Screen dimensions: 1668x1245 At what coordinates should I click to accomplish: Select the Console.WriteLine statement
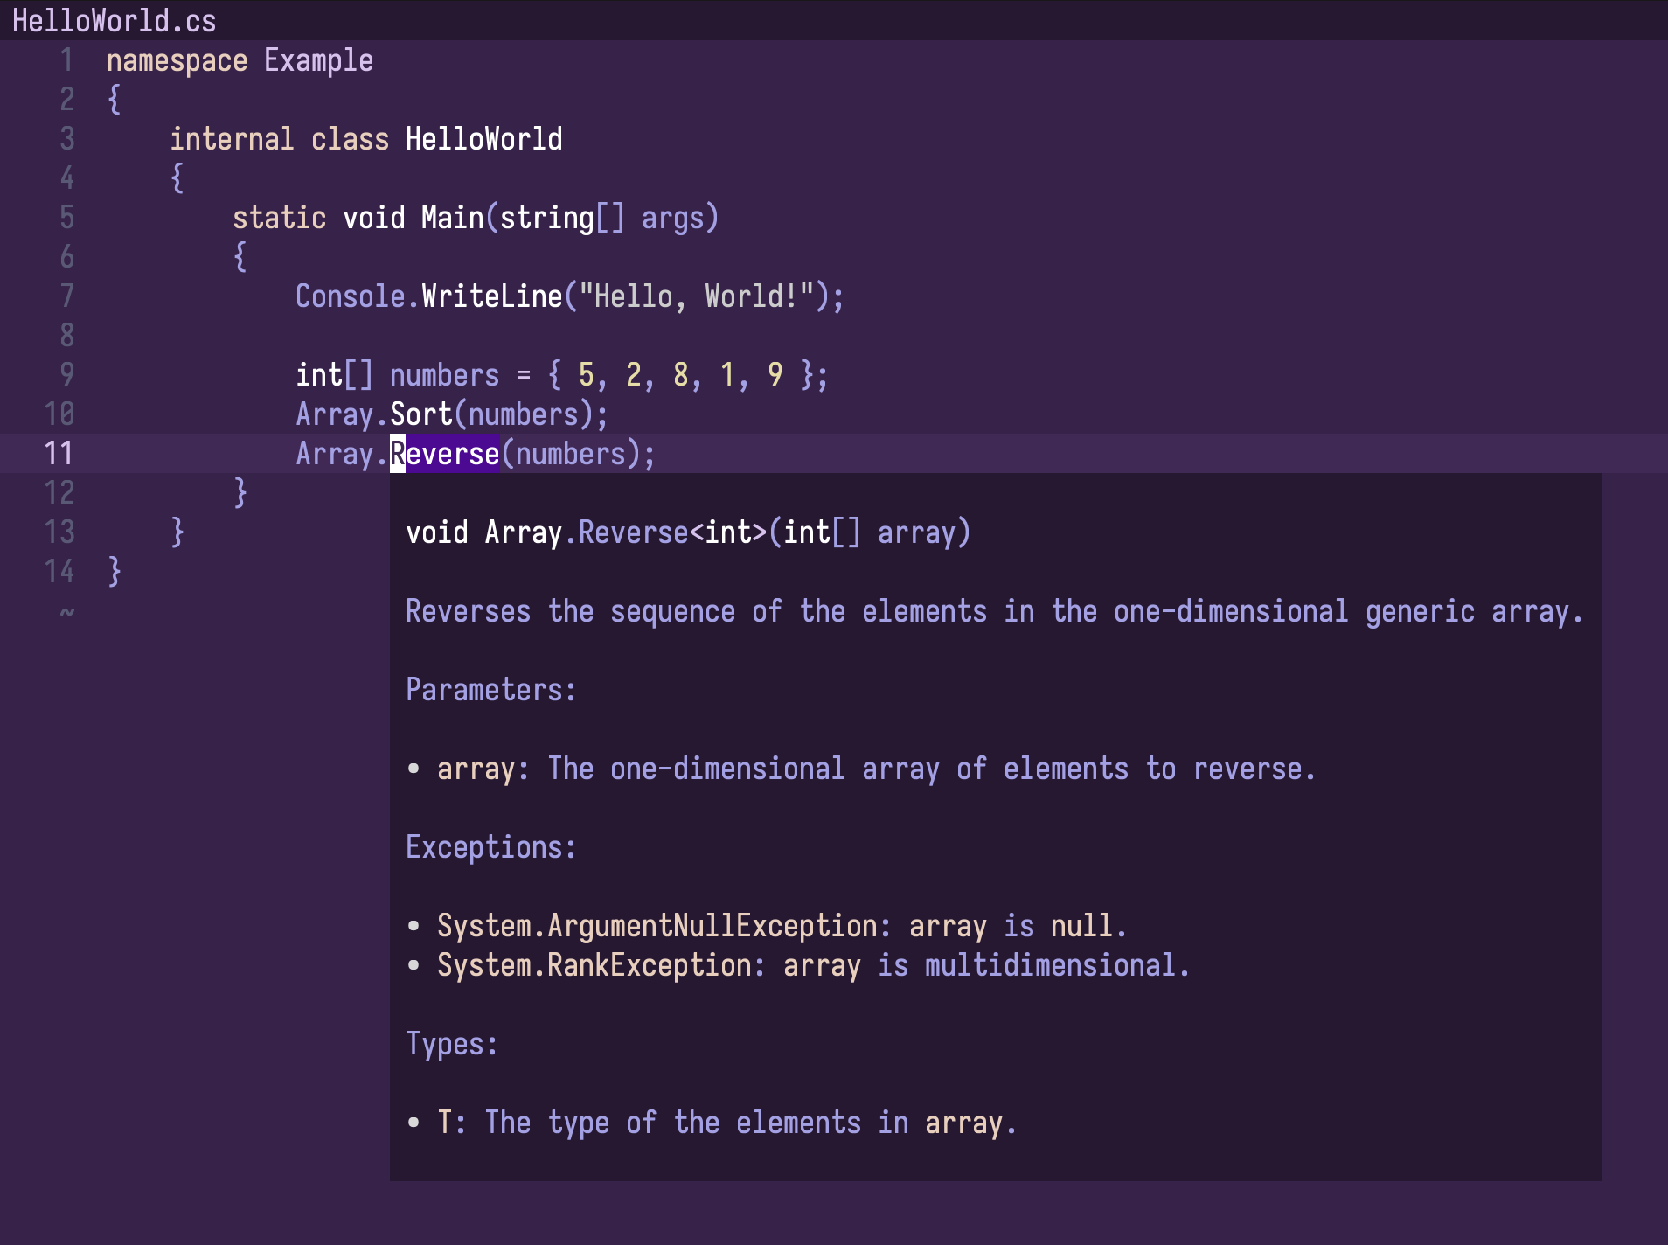click(x=568, y=296)
